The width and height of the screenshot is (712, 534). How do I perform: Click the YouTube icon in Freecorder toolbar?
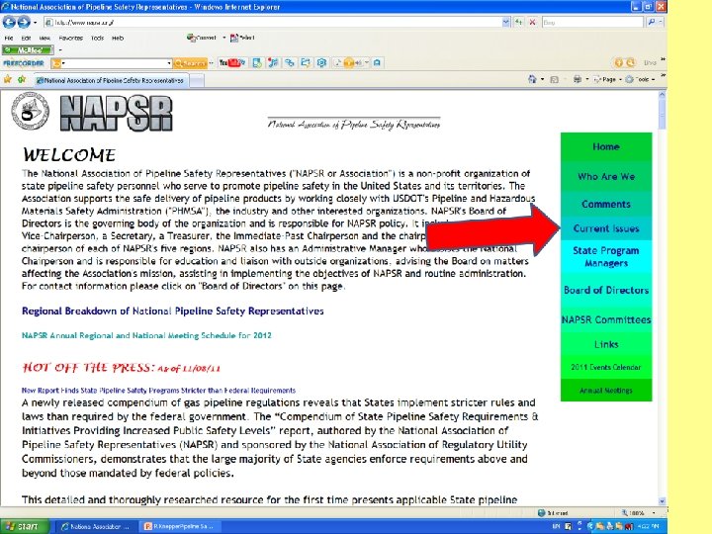[231, 62]
